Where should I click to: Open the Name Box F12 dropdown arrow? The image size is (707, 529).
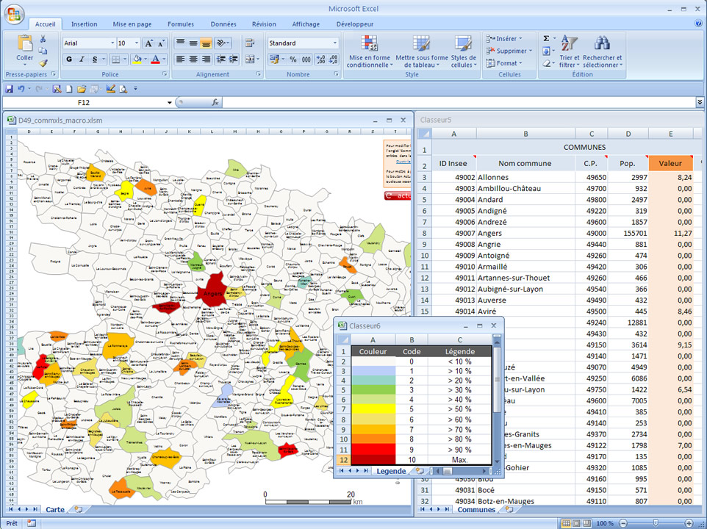(x=170, y=103)
